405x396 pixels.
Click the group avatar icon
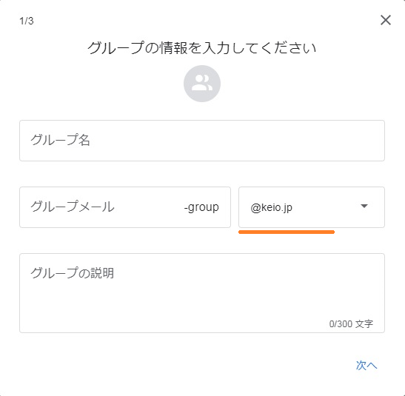202,84
